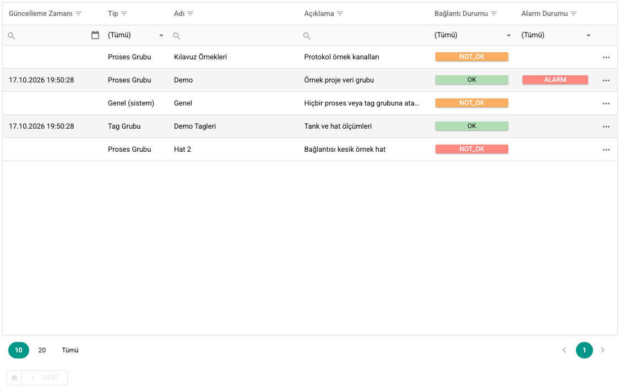
Task: Open more actions for Genel row
Action: coord(606,103)
